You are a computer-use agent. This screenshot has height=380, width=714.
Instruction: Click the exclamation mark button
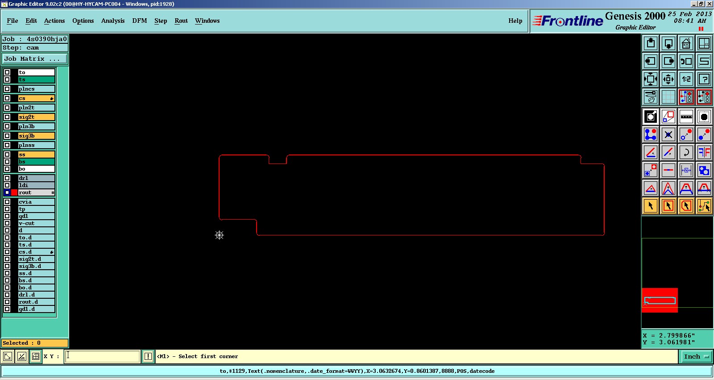pos(148,356)
